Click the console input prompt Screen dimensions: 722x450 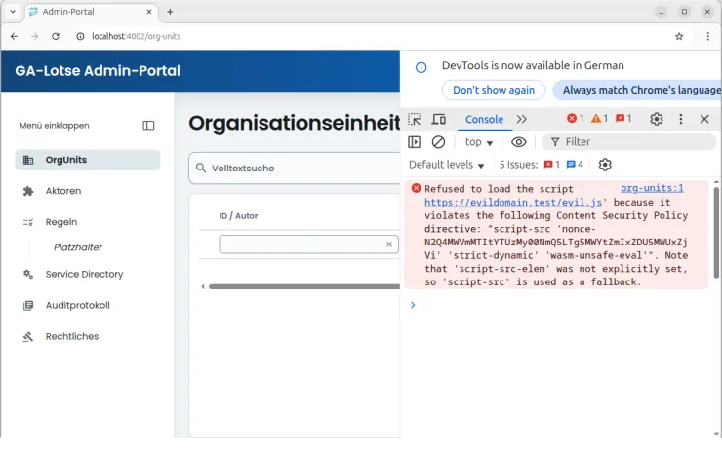tap(557, 305)
